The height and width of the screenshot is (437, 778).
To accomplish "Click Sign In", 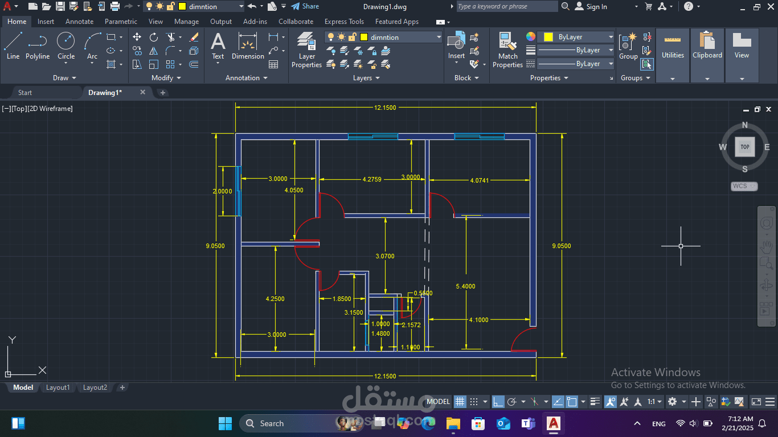I will point(591,7).
